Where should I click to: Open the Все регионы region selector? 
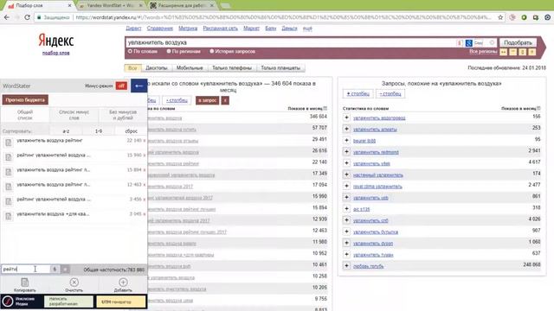(x=483, y=52)
